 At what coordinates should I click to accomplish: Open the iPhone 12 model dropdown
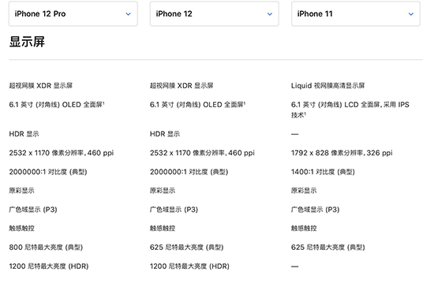[214, 14]
